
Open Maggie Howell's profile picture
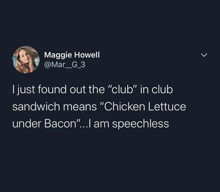coord(26,59)
